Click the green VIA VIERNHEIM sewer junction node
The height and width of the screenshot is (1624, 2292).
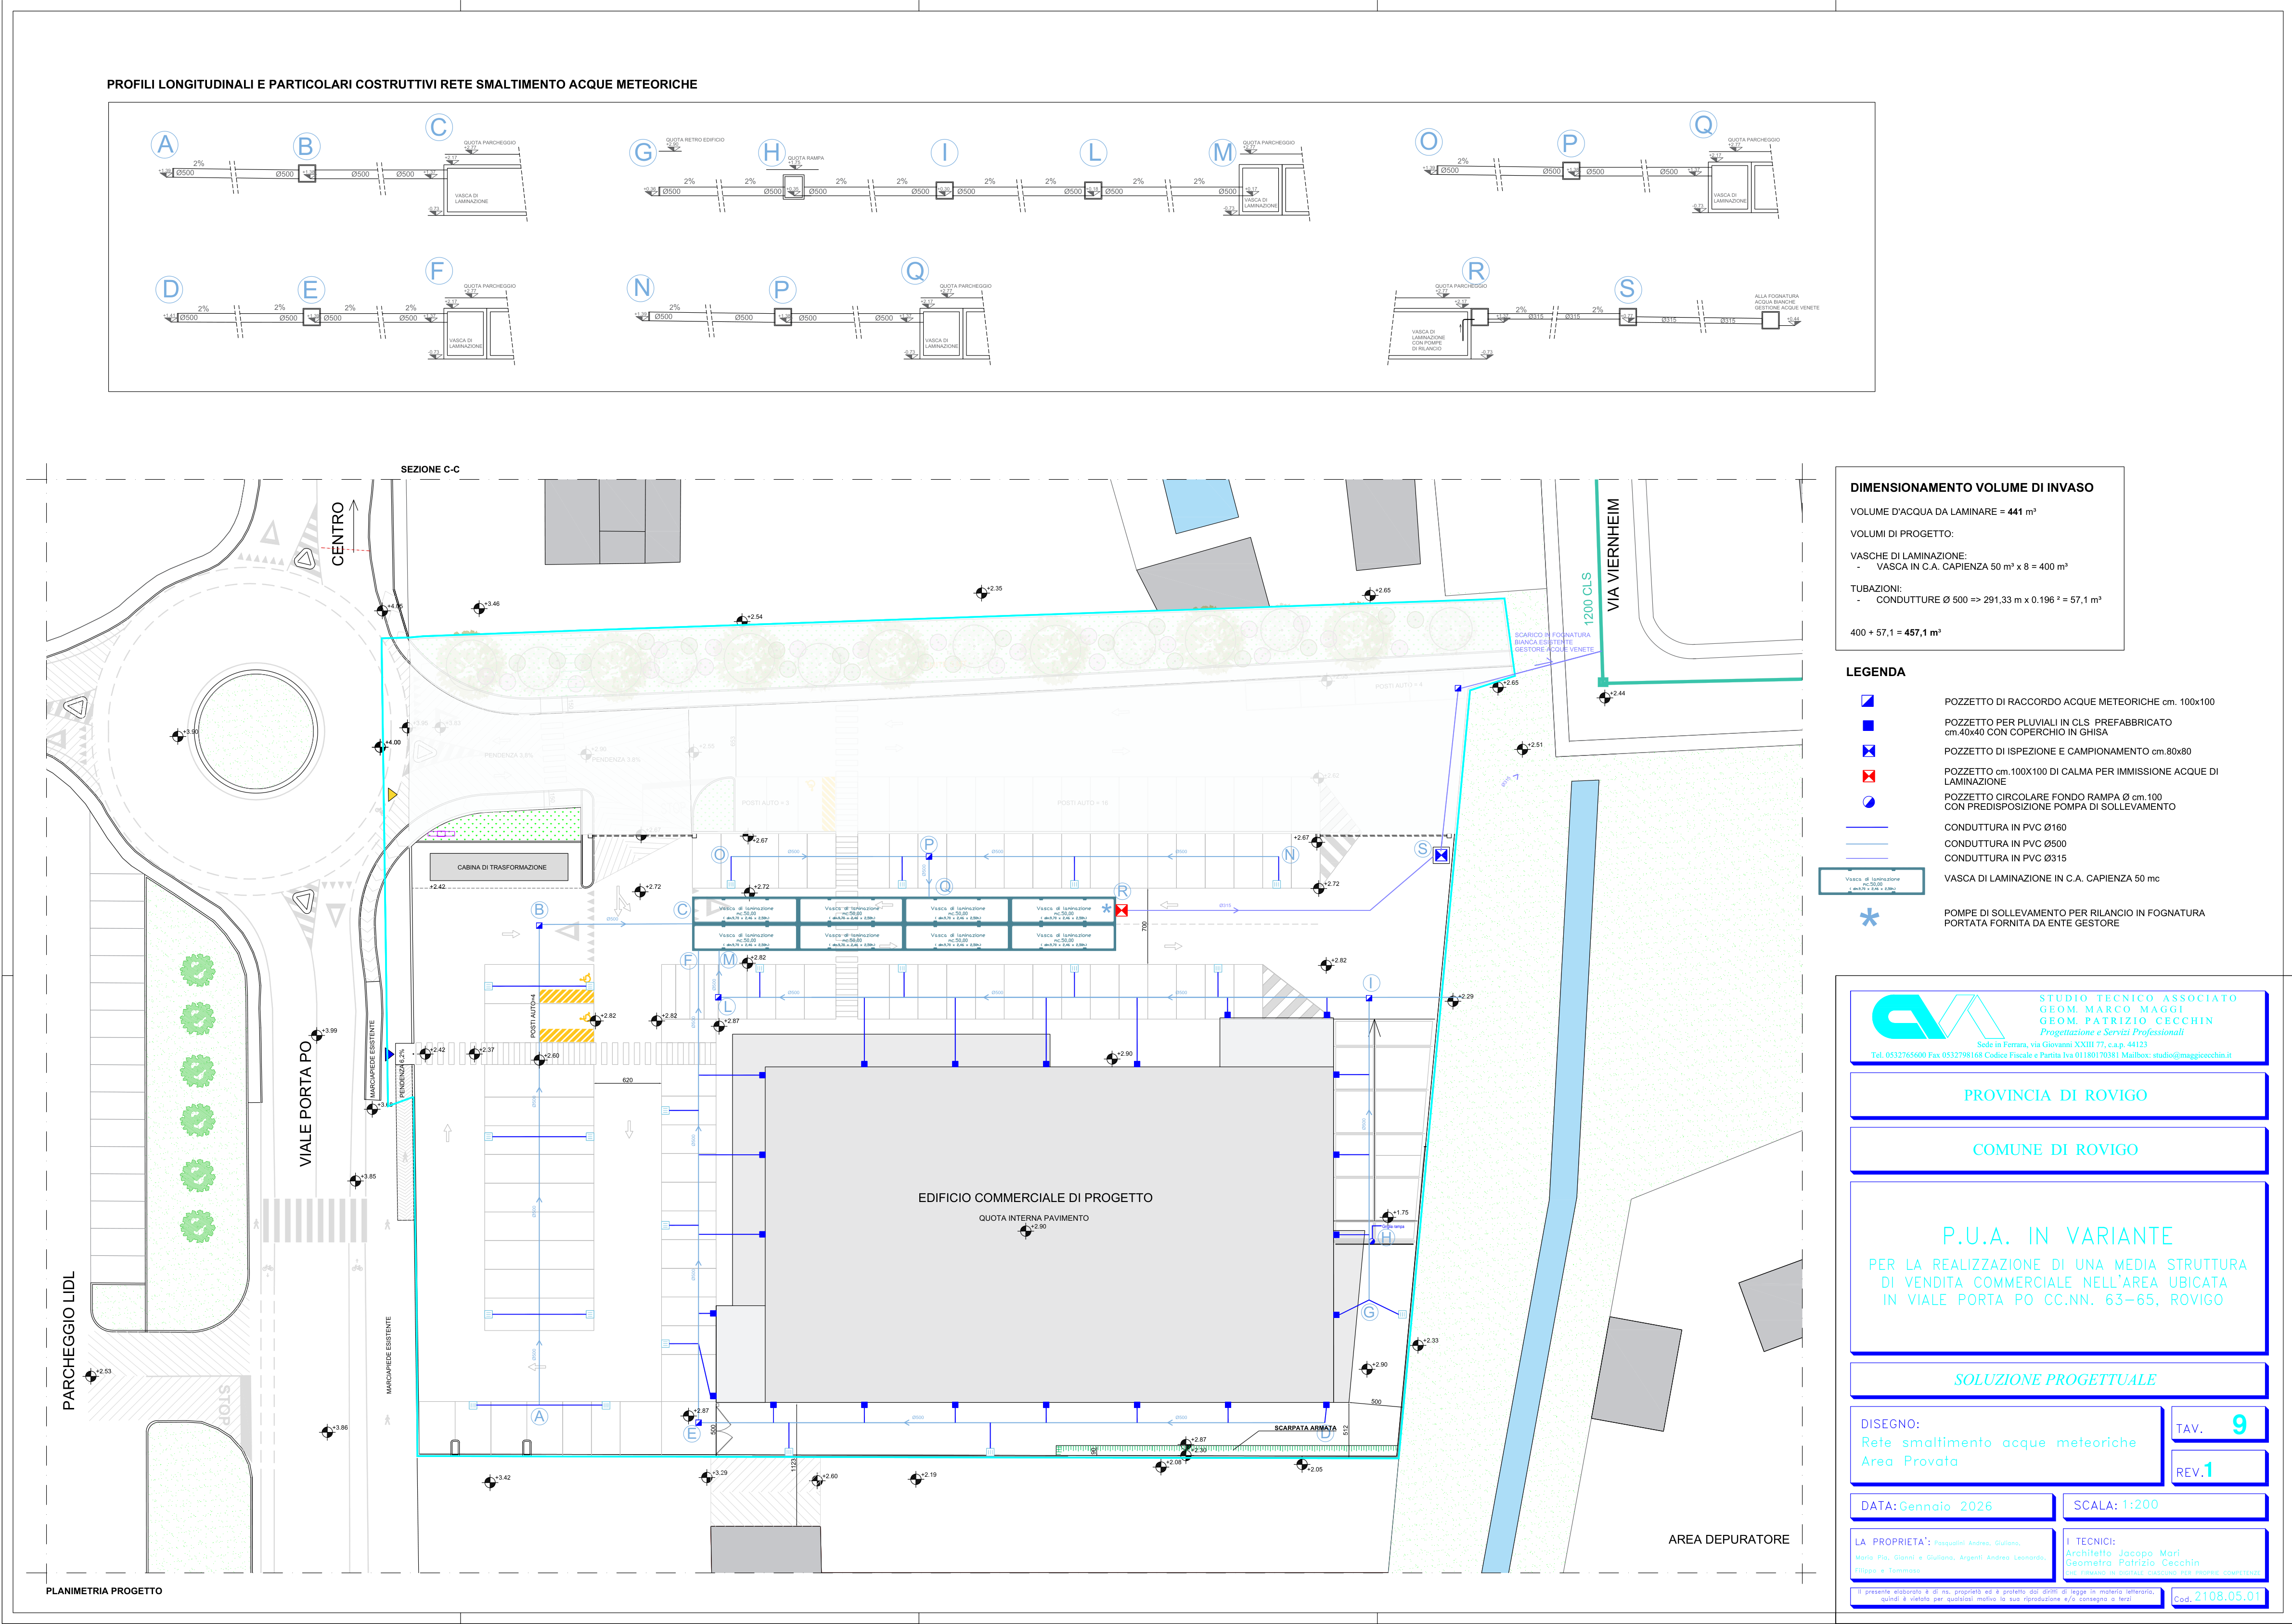pos(1602,682)
